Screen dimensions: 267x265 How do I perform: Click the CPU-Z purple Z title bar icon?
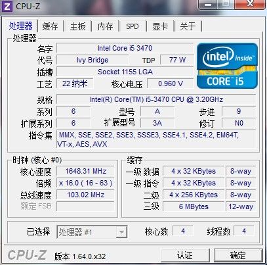7,7
